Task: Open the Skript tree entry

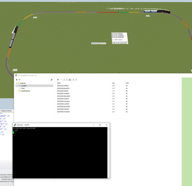Action: 23,88
